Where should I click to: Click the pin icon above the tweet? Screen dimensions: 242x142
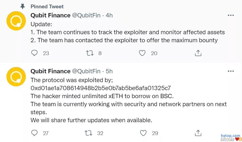23,6
